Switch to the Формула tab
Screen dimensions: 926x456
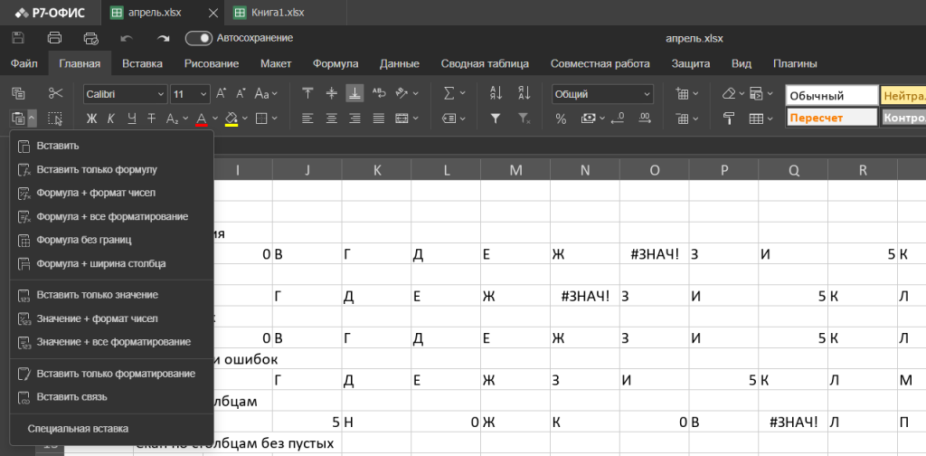335,64
